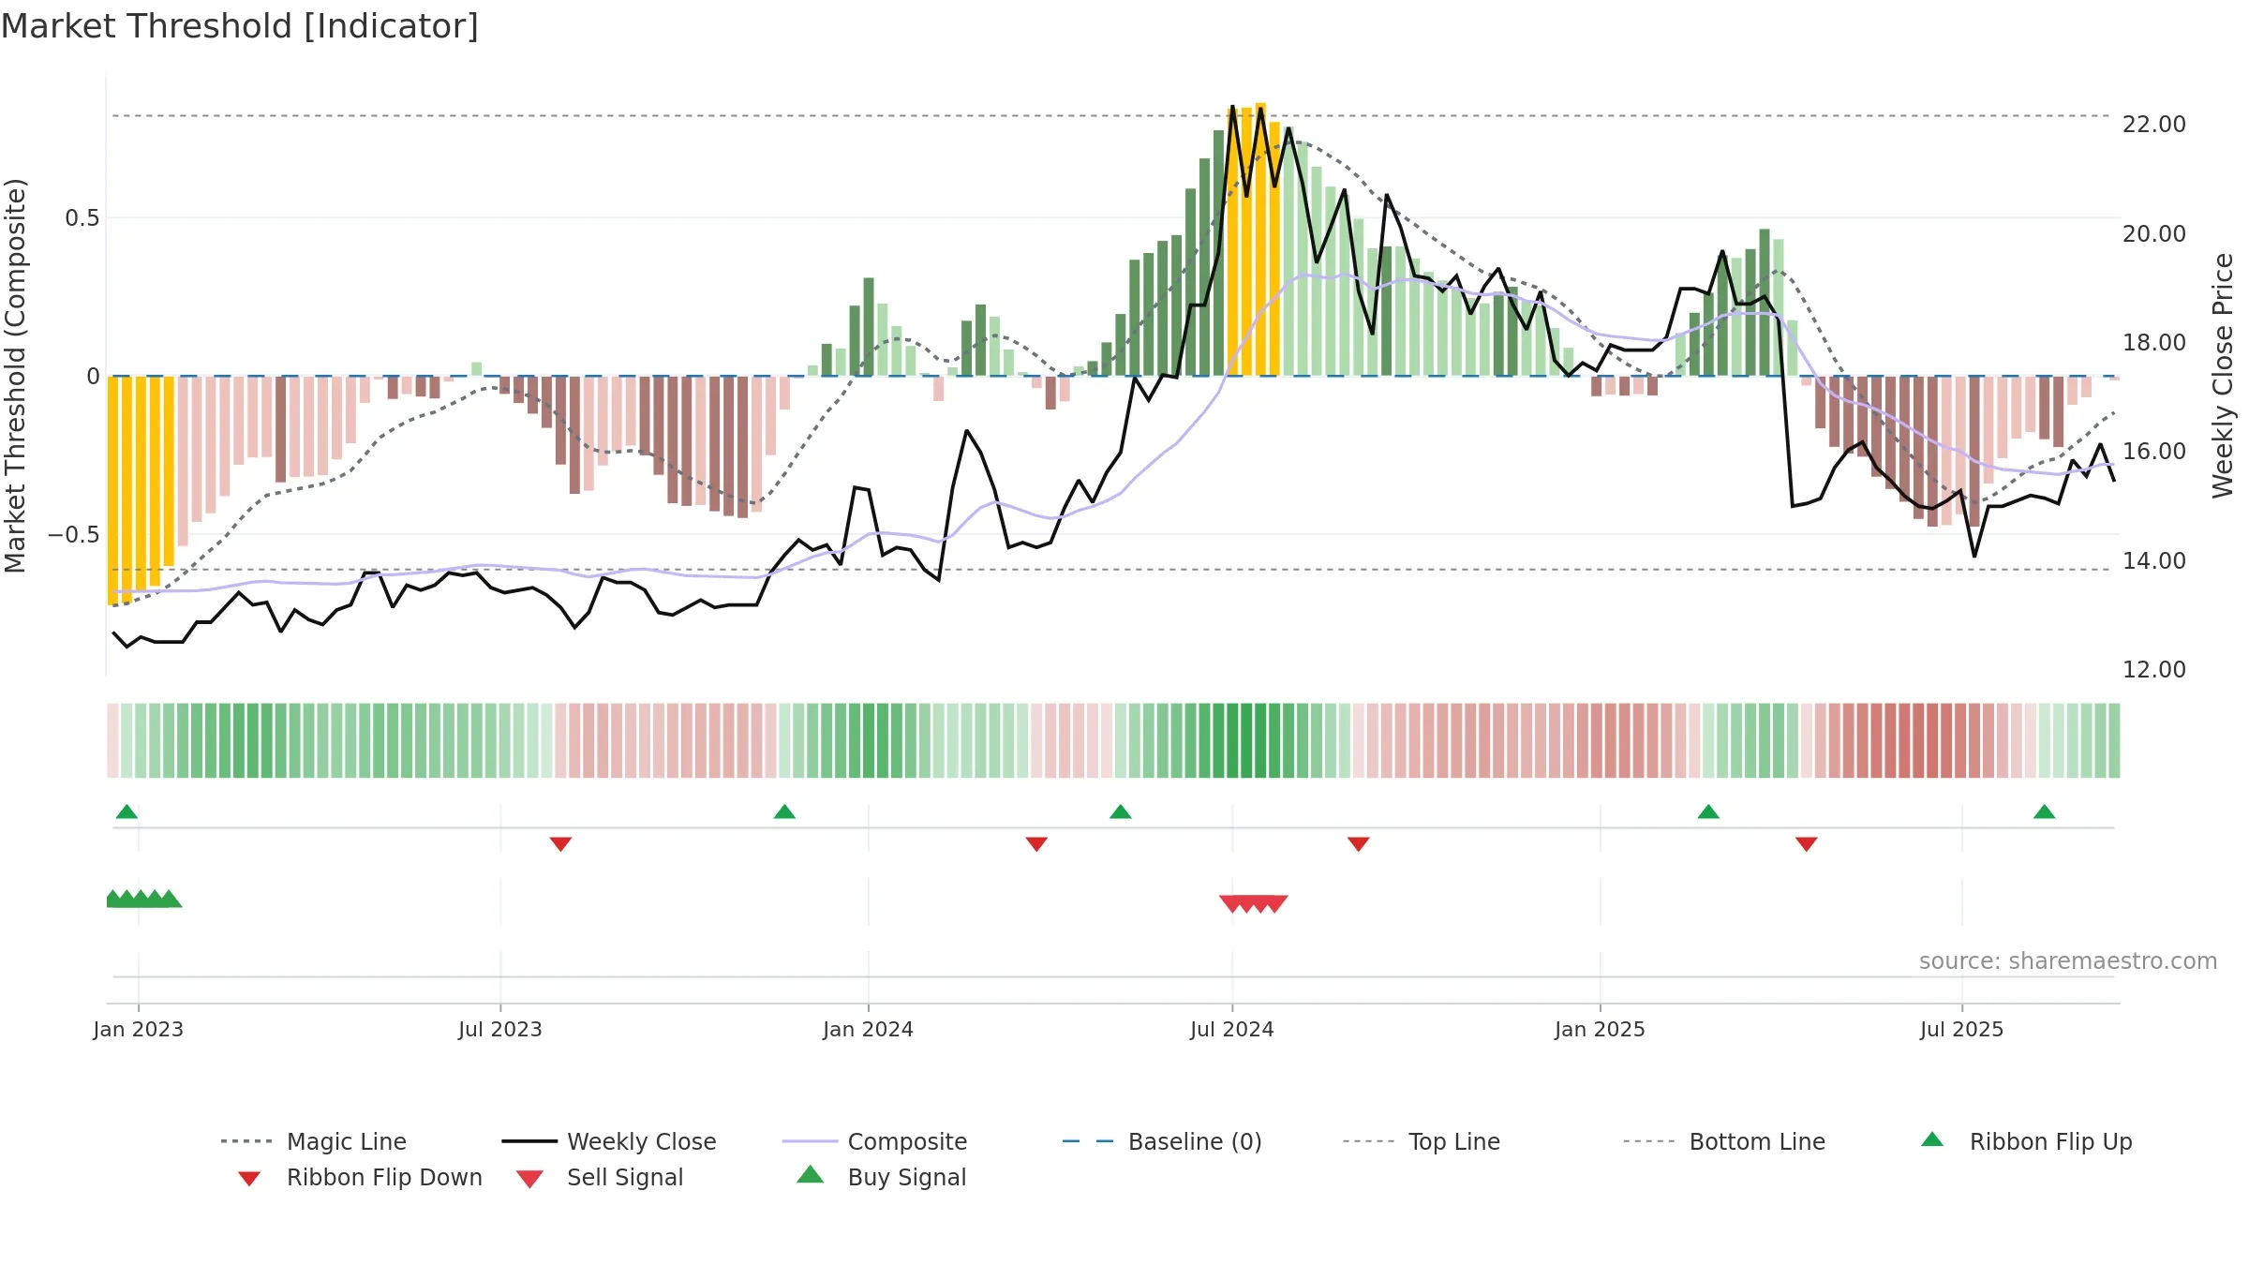Click the Market Threshold (Composite) axis title
This screenshot has height=1265, width=2249.
pyautogui.click(x=15, y=376)
